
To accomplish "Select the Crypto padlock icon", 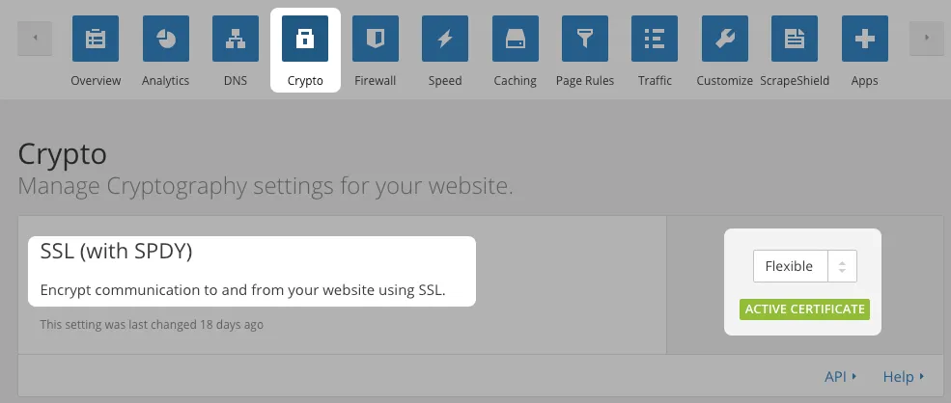I will (x=305, y=39).
